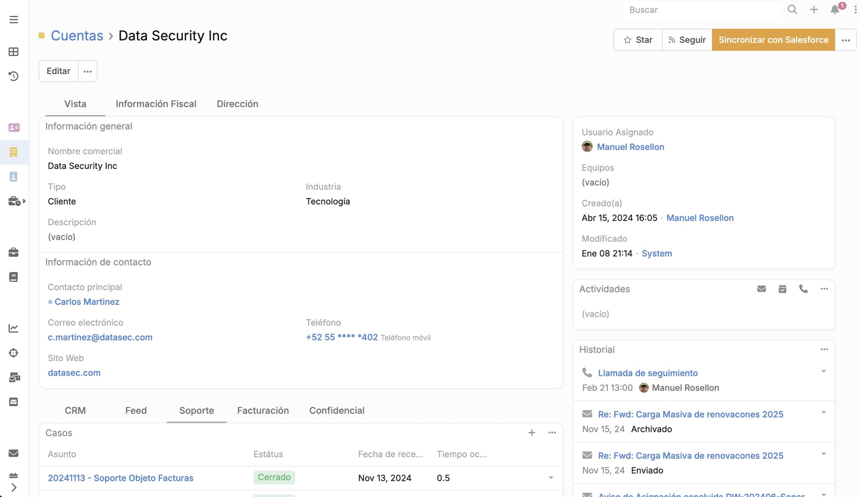Open the more menu next to Salesforce button

846,40
